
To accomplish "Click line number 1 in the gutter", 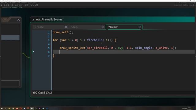I will (49, 33).
